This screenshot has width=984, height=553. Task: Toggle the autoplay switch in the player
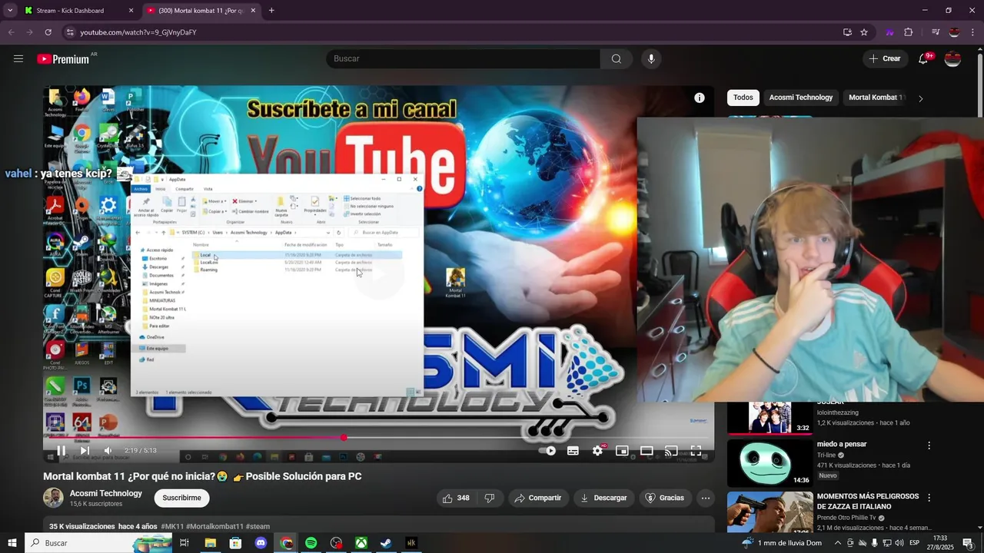547,451
